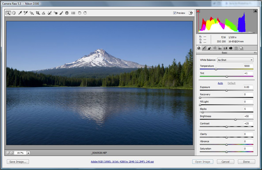
Task: Select the Hand tool
Action: (x=14, y=13)
